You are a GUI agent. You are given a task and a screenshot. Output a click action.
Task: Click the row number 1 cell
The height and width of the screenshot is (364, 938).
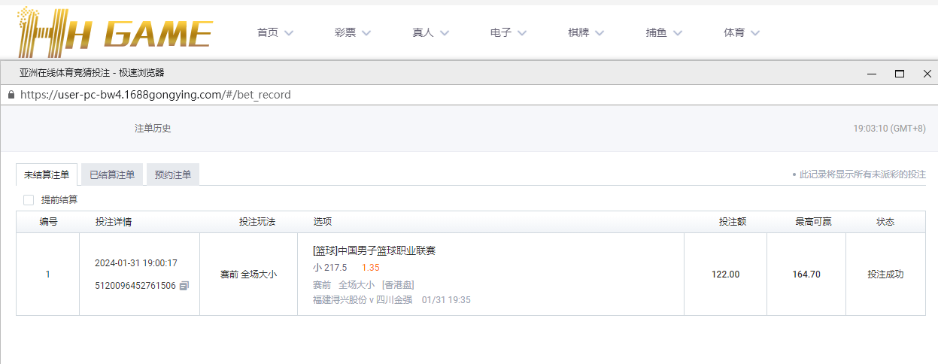pos(47,275)
